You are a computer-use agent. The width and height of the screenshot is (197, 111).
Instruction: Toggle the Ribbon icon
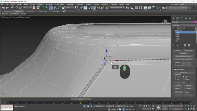click(x=145, y=8)
